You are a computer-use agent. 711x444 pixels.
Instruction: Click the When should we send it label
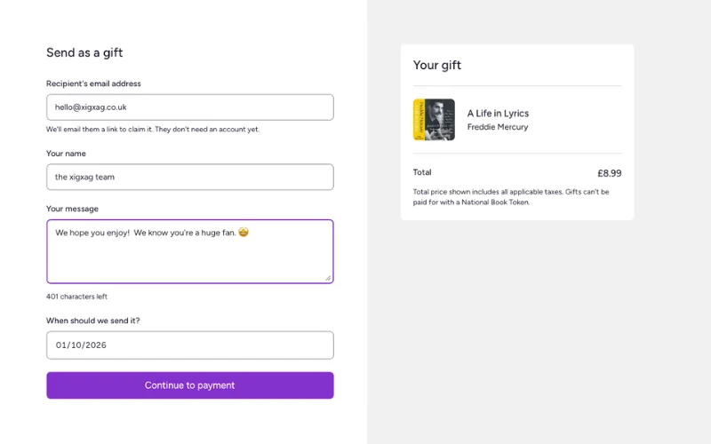coord(93,321)
